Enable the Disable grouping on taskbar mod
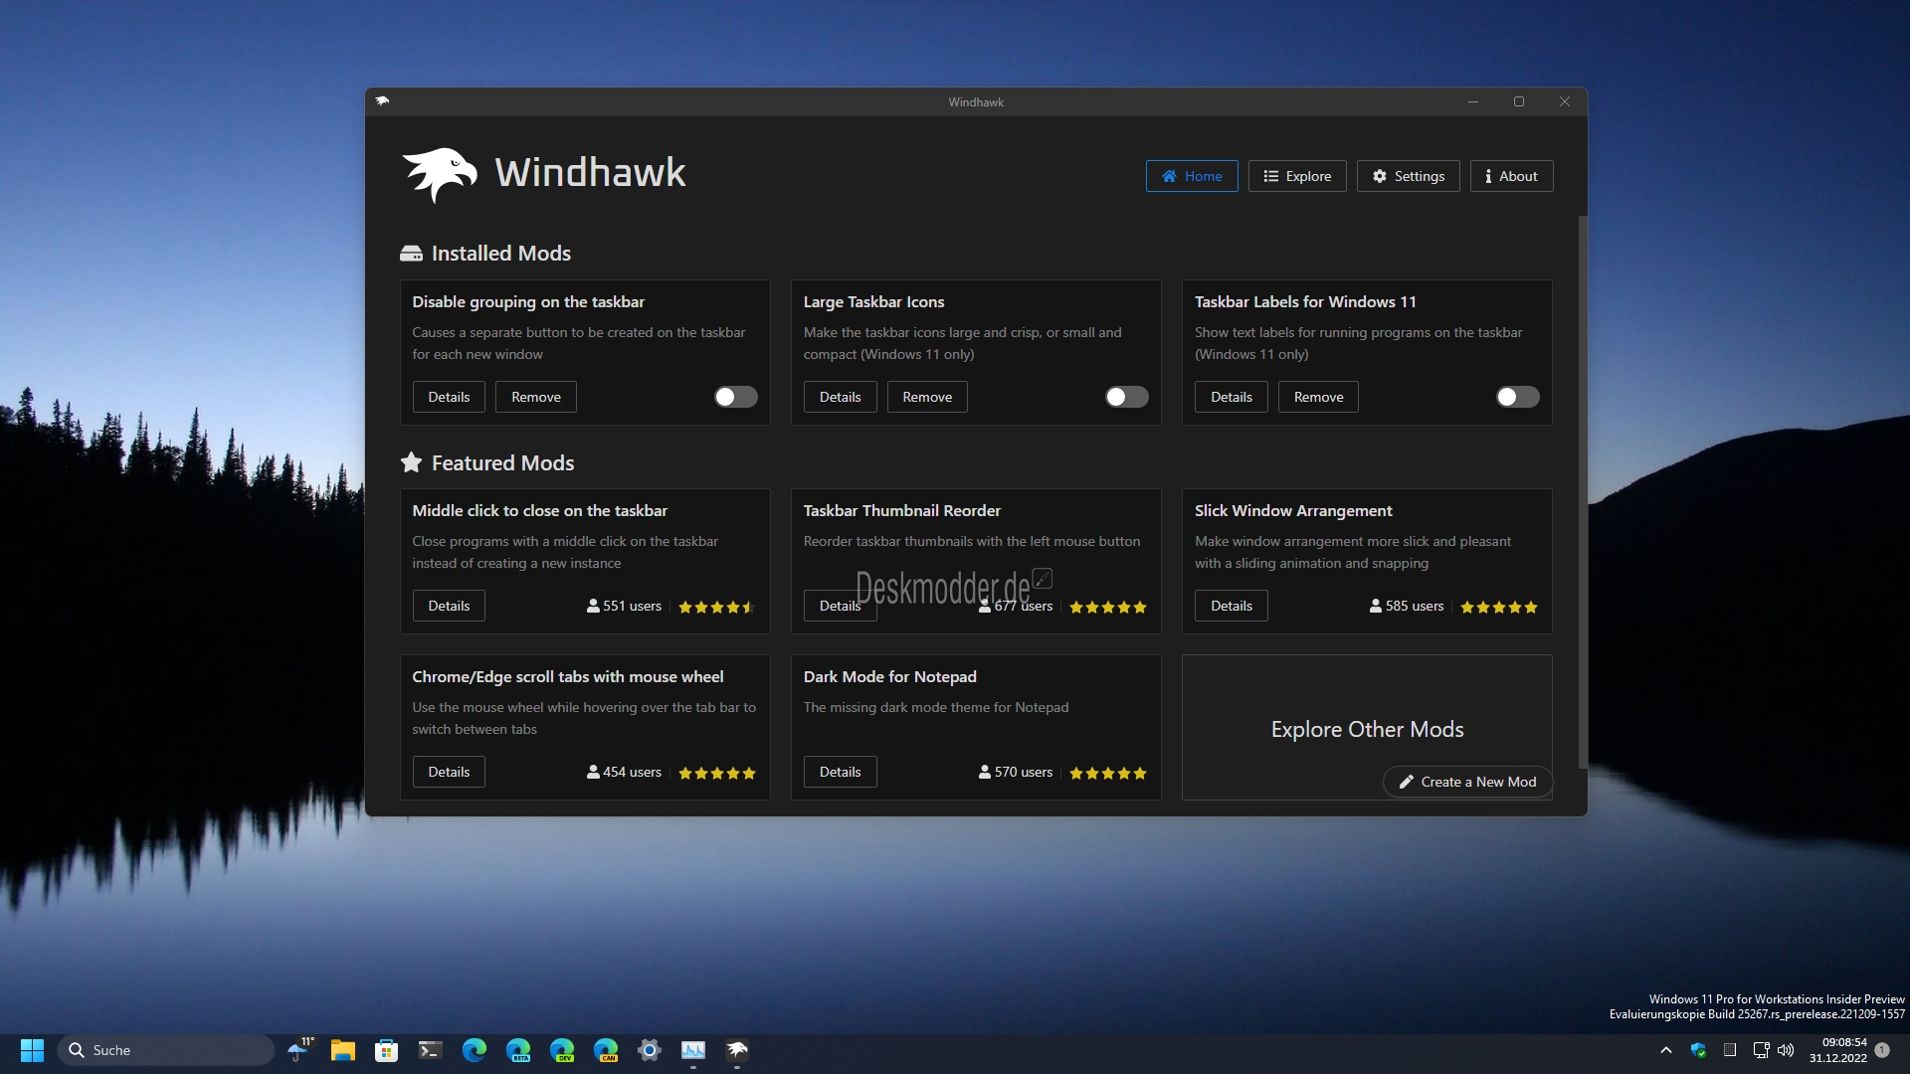This screenshot has height=1074, width=1910. [x=735, y=397]
